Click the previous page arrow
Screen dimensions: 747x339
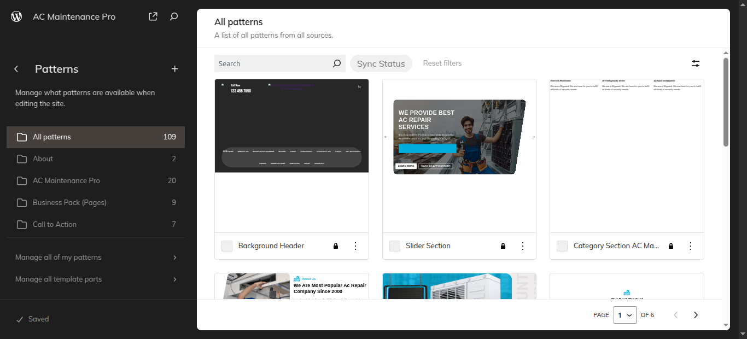[x=675, y=315]
